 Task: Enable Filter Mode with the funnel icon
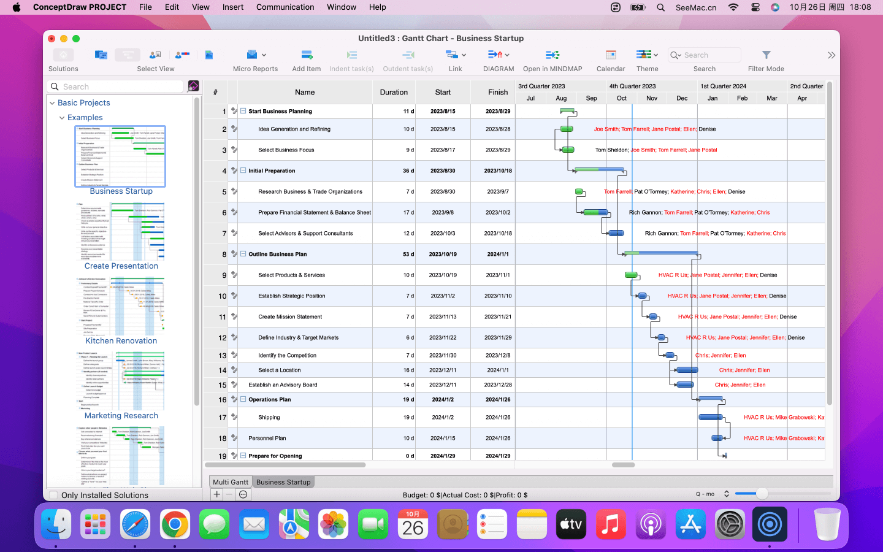(x=766, y=55)
